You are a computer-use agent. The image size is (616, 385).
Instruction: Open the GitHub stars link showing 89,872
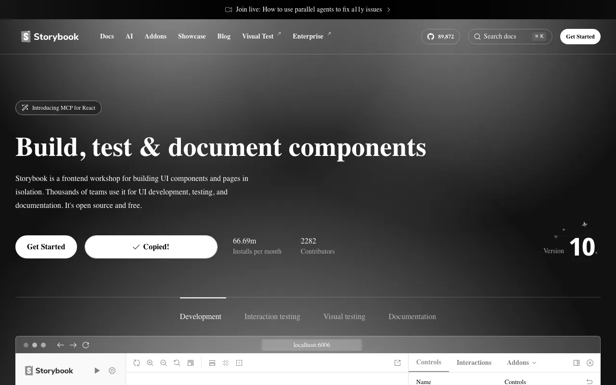click(x=440, y=37)
